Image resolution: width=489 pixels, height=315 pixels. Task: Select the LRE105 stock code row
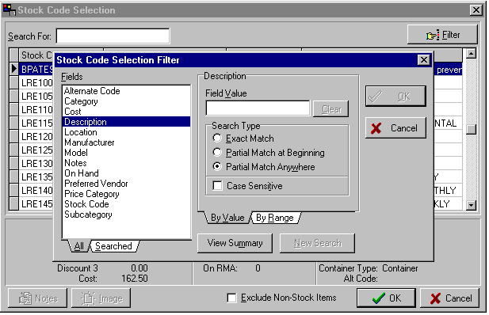(x=36, y=96)
